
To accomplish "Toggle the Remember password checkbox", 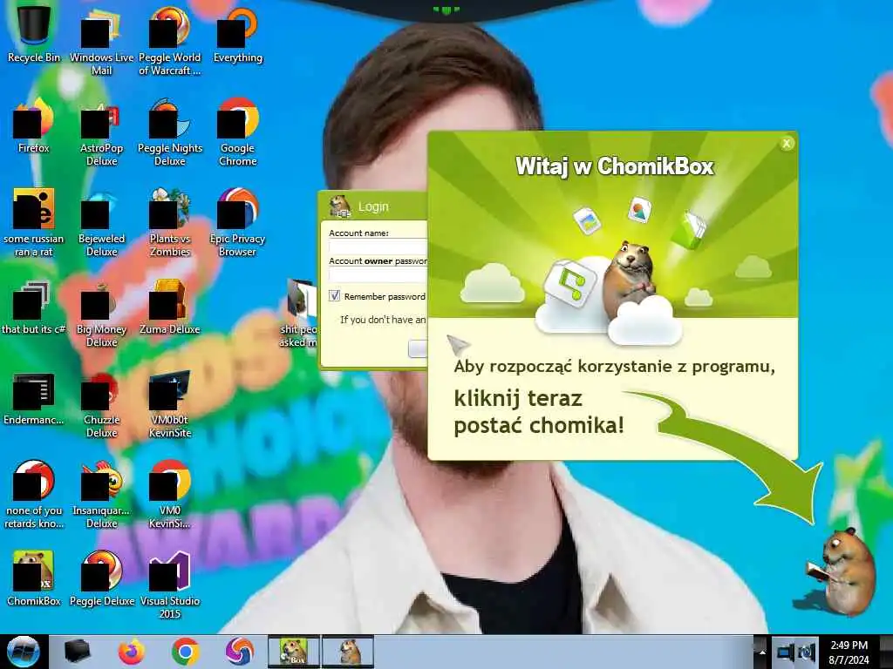I will coord(334,296).
